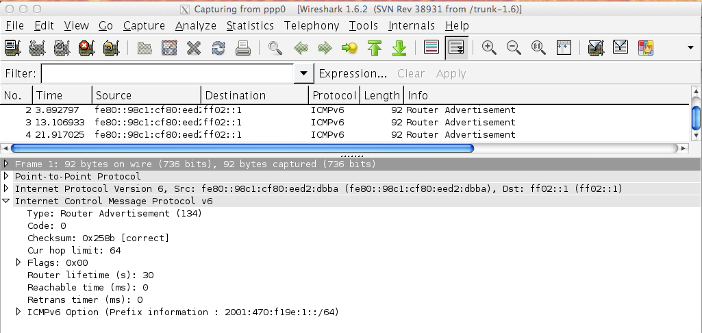Edit capture filters icon
The height and width of the screenshot is (333, 702).
pos(596,47)
